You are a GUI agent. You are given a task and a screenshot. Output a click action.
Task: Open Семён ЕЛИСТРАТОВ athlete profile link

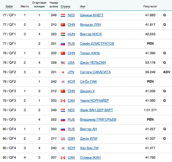[97, 43]
